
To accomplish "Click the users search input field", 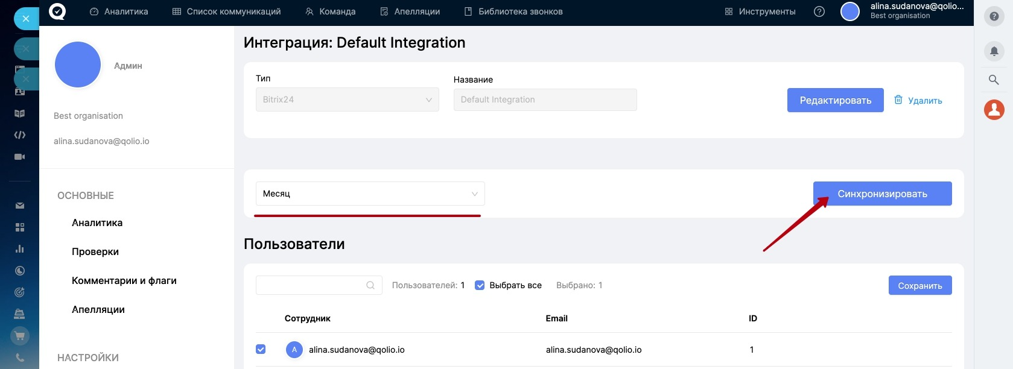I will (311, 285).
